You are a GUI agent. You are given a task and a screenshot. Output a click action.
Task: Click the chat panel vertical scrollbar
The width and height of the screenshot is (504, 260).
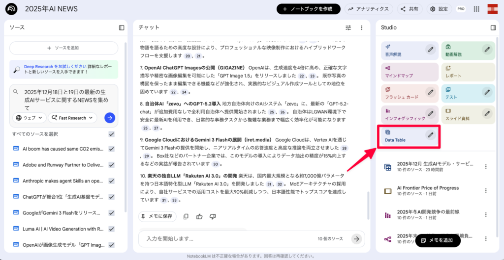tap(368, 205)
